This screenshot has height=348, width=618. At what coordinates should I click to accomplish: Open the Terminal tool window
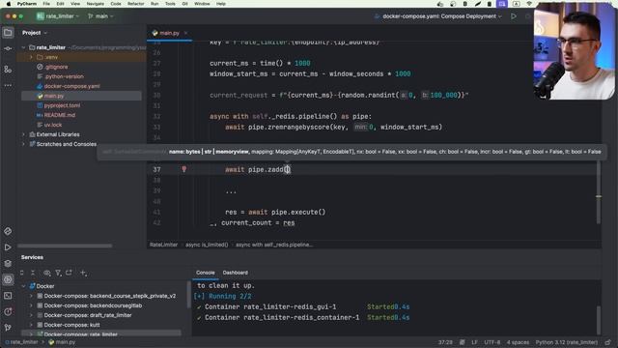point(8,296)
